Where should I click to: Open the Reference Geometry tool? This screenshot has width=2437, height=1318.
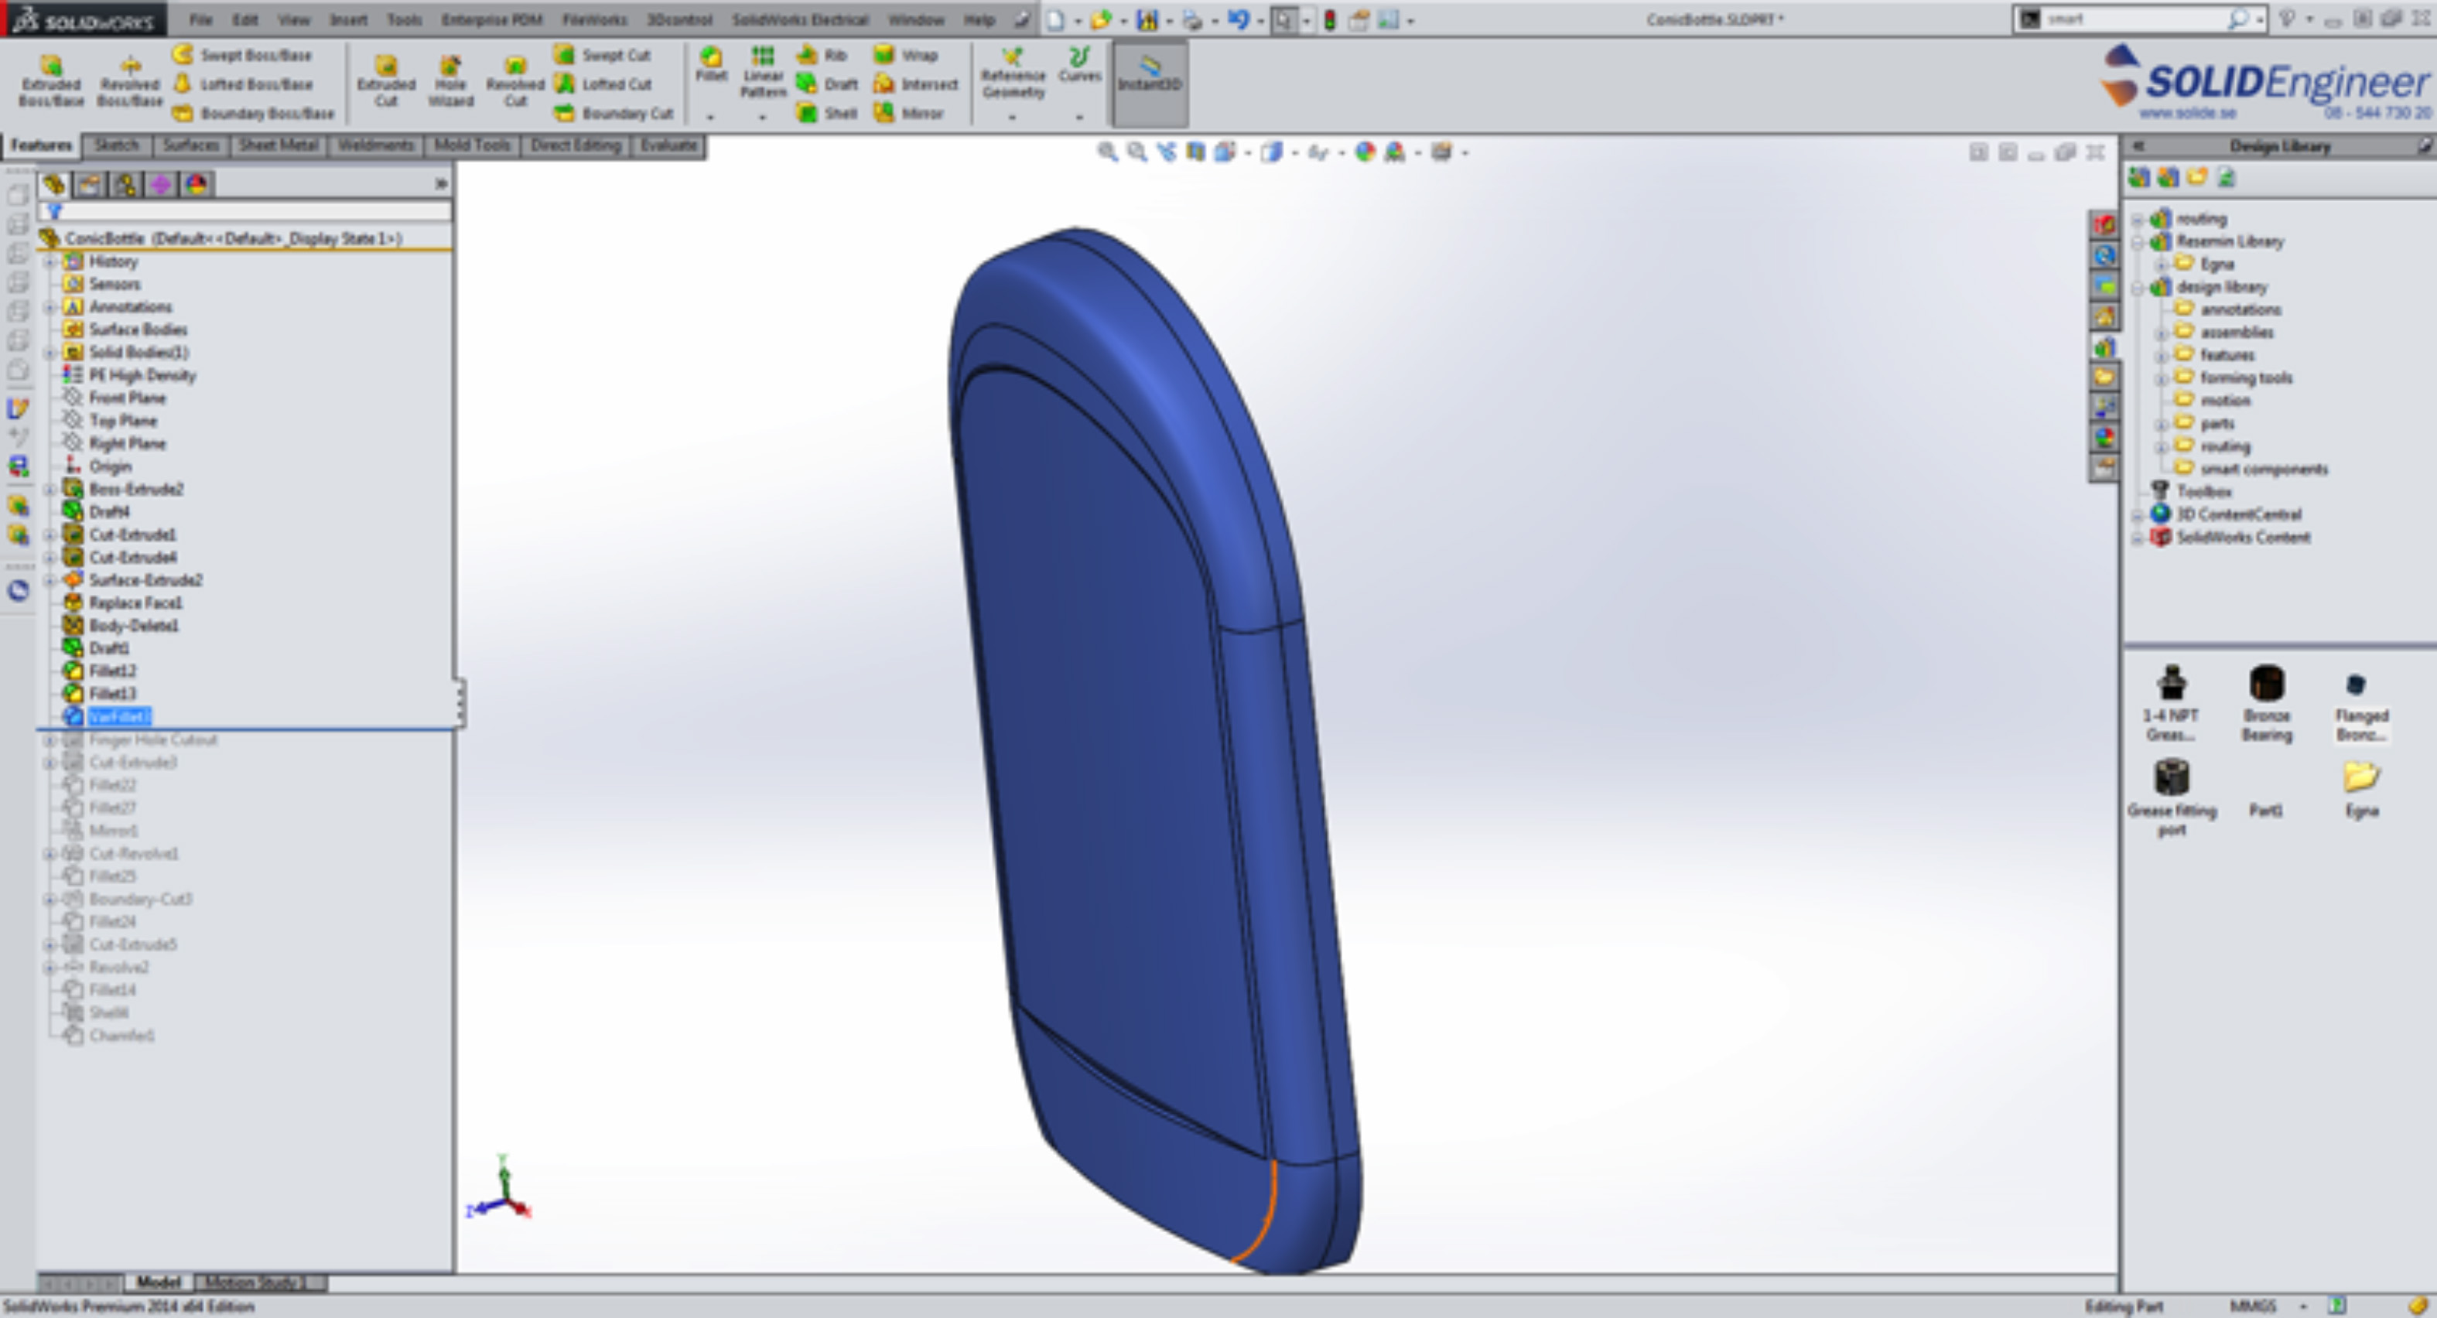tap(1012, 72)
